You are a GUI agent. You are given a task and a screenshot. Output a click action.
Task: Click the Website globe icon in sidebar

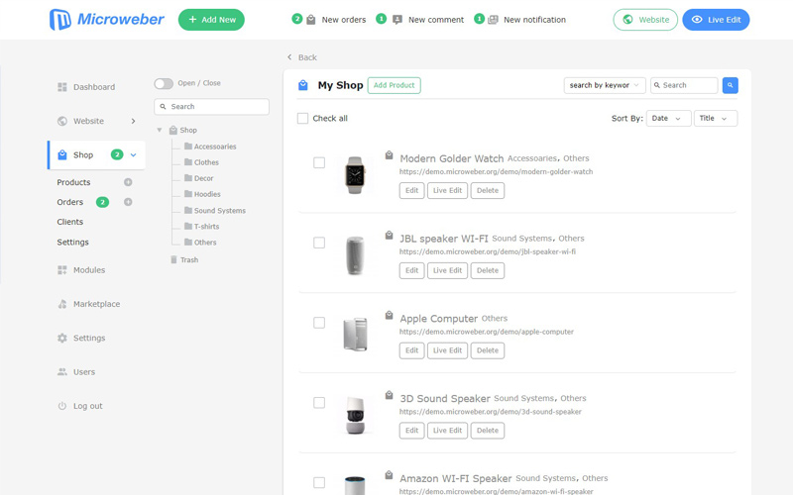point(62,121)
